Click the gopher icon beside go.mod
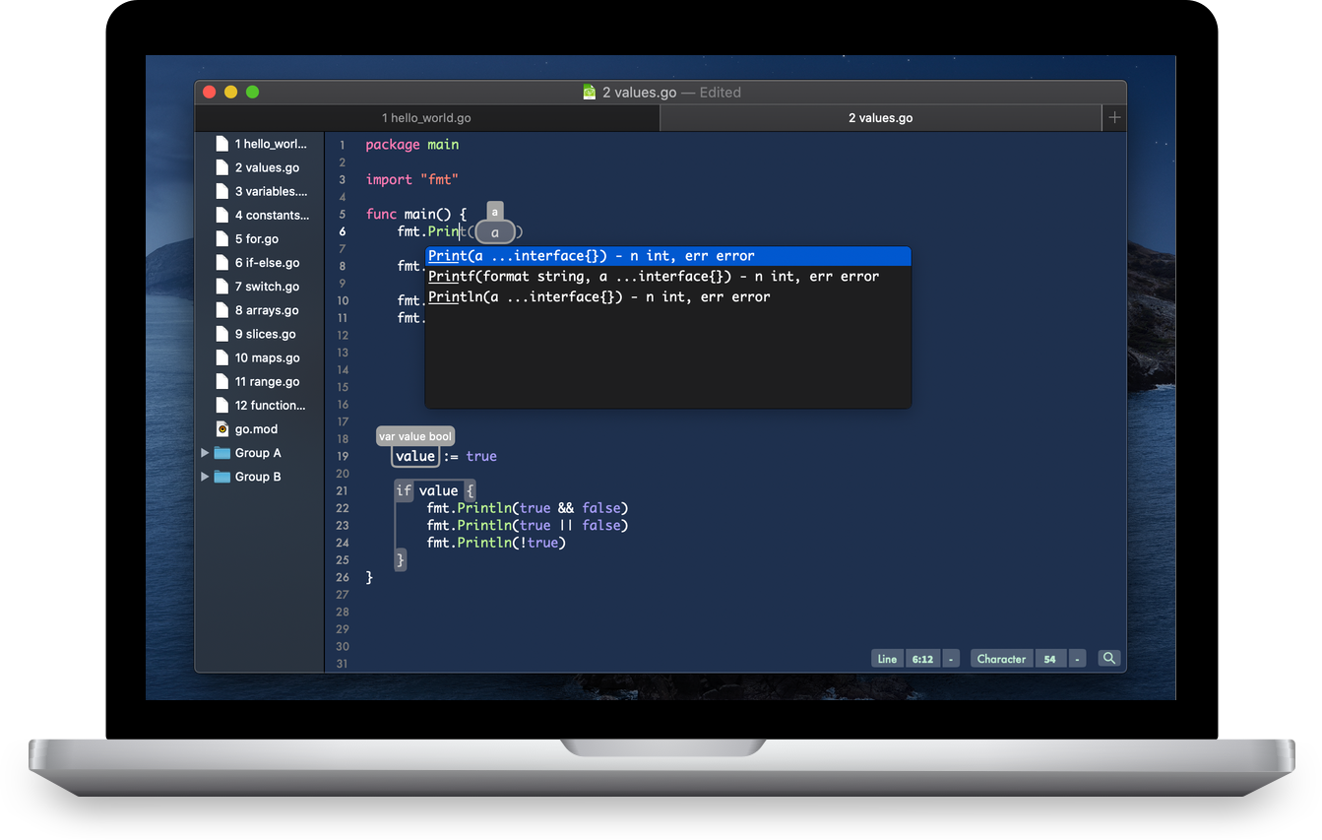The width and height of the screenshot is (1322, 840). tap(222, 429)
